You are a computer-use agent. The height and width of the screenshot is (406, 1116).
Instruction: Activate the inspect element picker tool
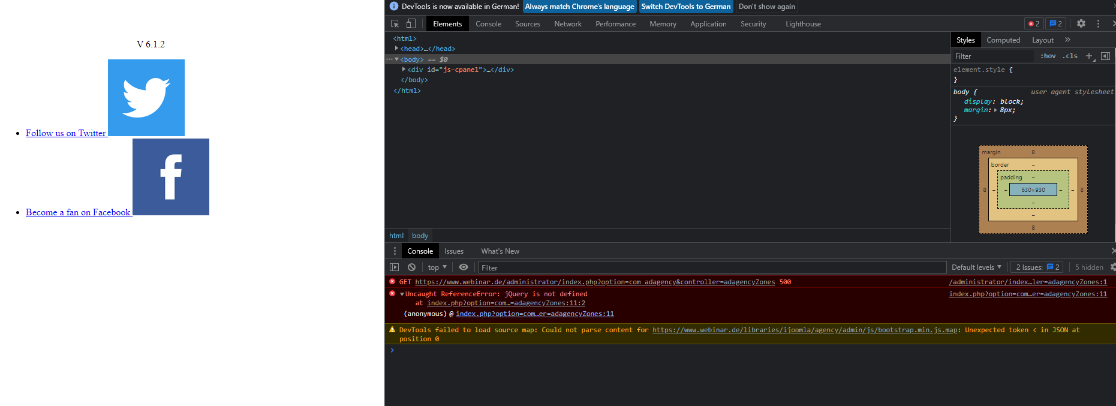click(x=395, y=24)
